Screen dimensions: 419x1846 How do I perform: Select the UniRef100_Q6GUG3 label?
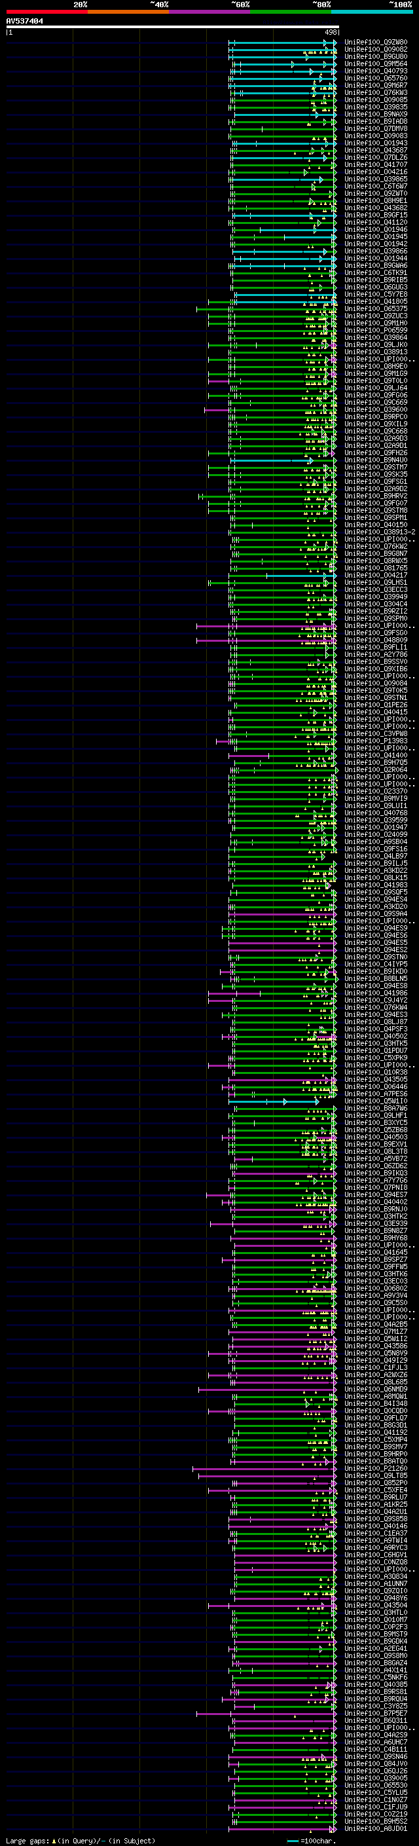375,287
